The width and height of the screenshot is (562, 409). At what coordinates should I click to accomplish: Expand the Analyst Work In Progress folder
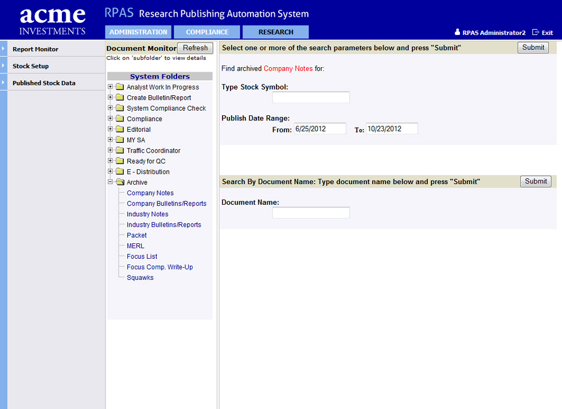(110, 87)
